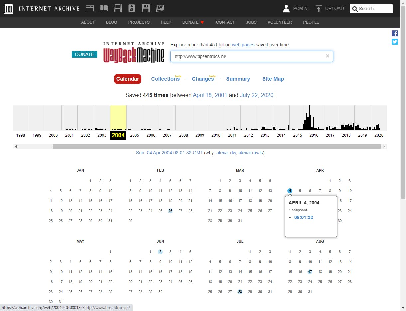This screenshot has width=406, height=311.
Task: Click the timeline horizontal scrollbar thumb
Action: coord(217,146)
